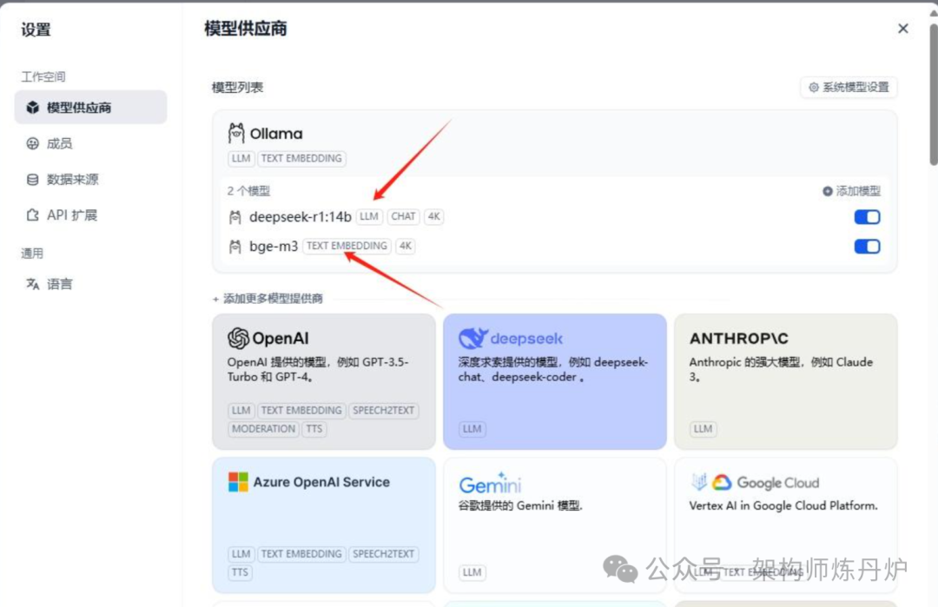
Task: Select the Gemini provider card
Action: (554, 525)
